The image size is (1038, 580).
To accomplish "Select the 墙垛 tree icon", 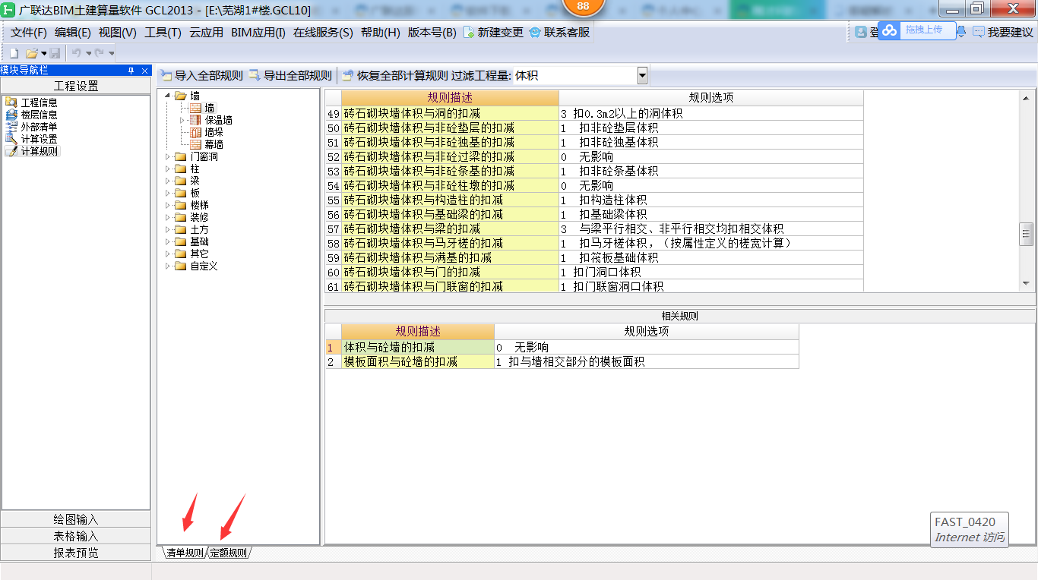I will (x=196, y=132).
